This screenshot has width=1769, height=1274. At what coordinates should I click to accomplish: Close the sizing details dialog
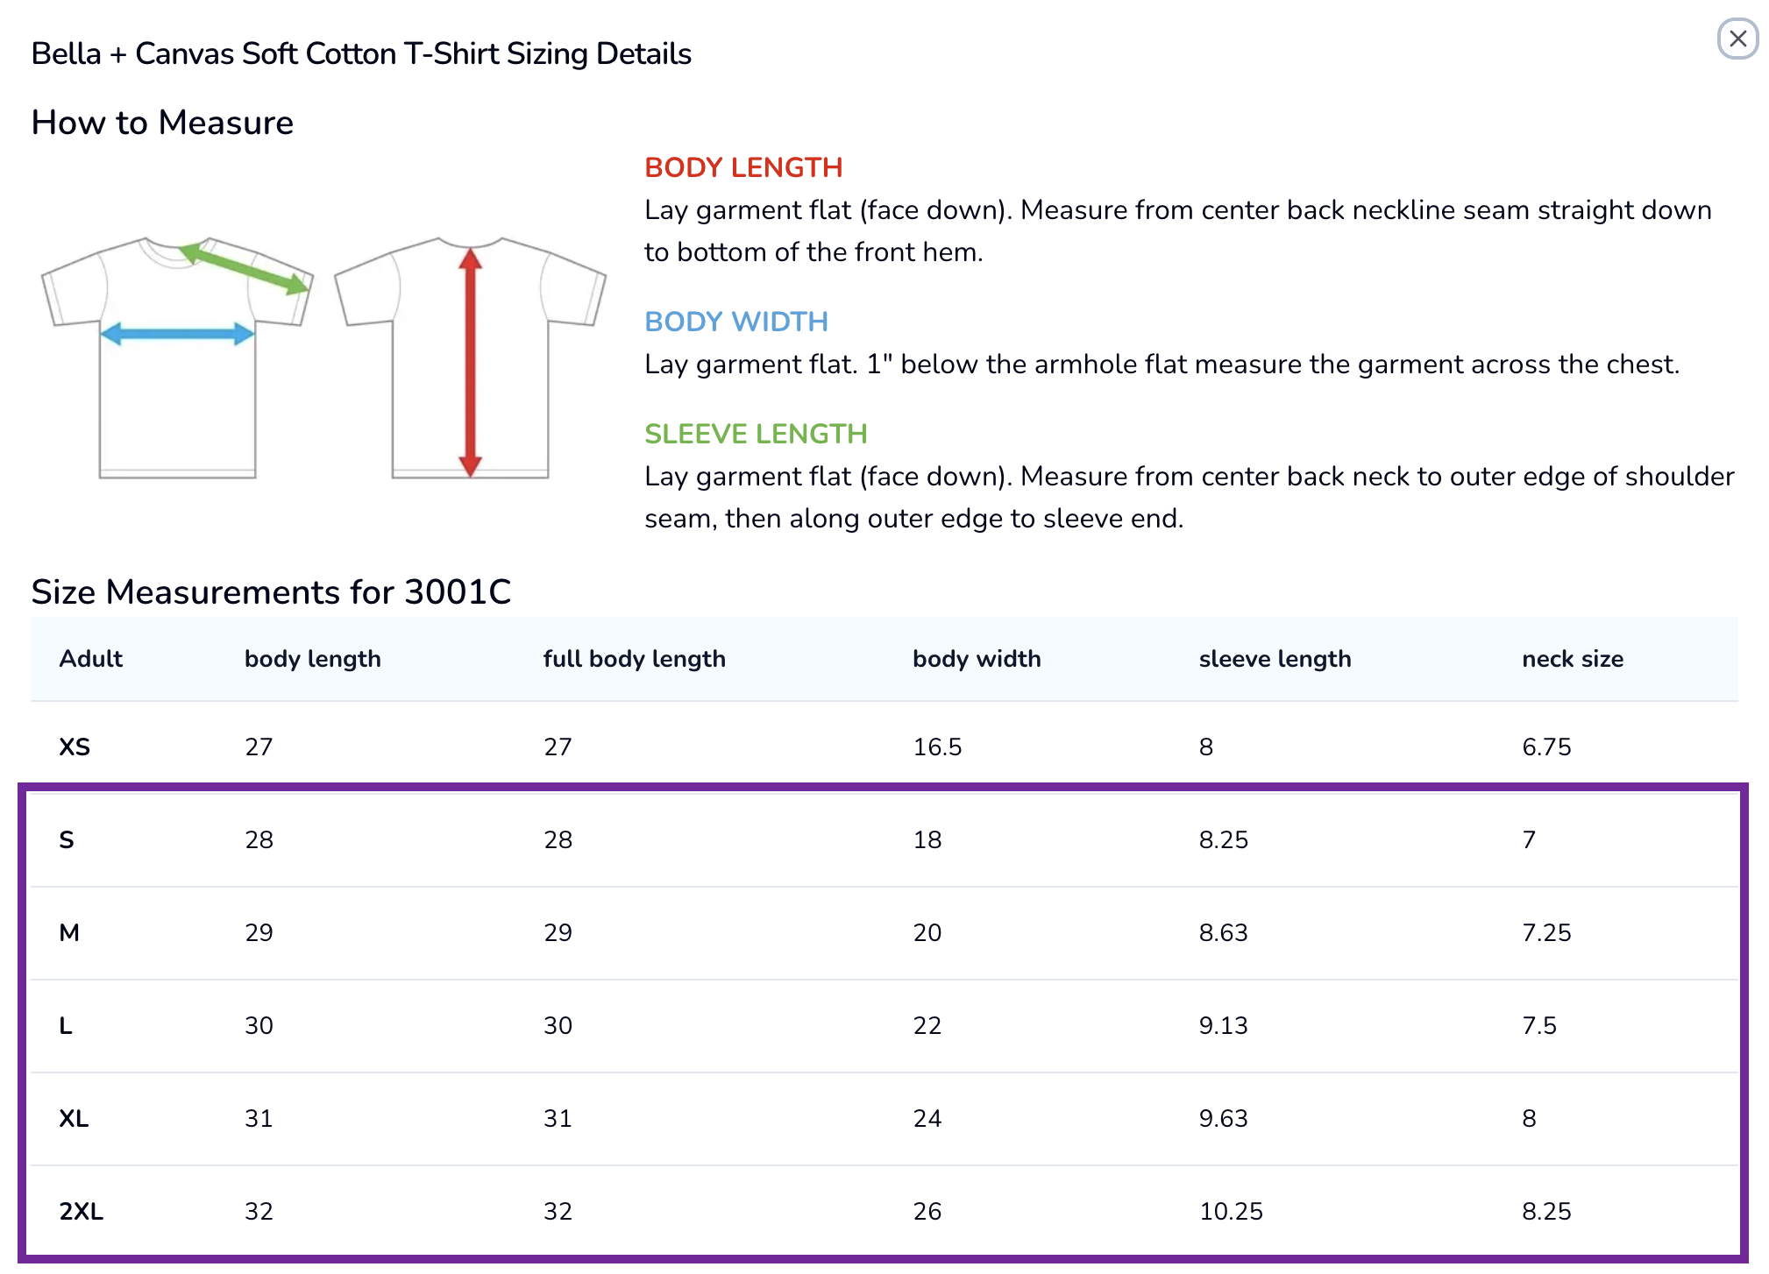1737,39
